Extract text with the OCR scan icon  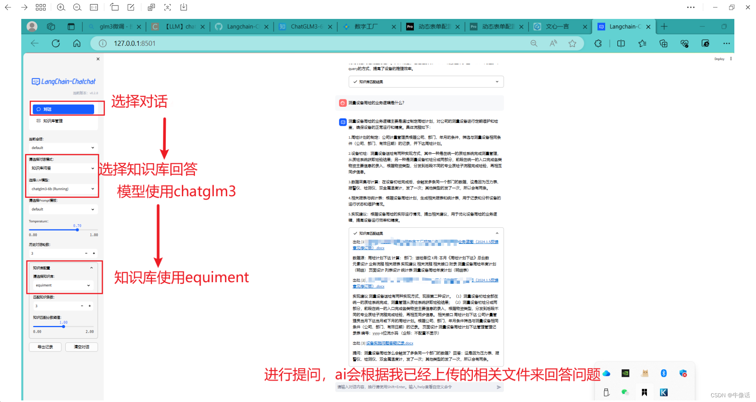(x=167, y=7)
